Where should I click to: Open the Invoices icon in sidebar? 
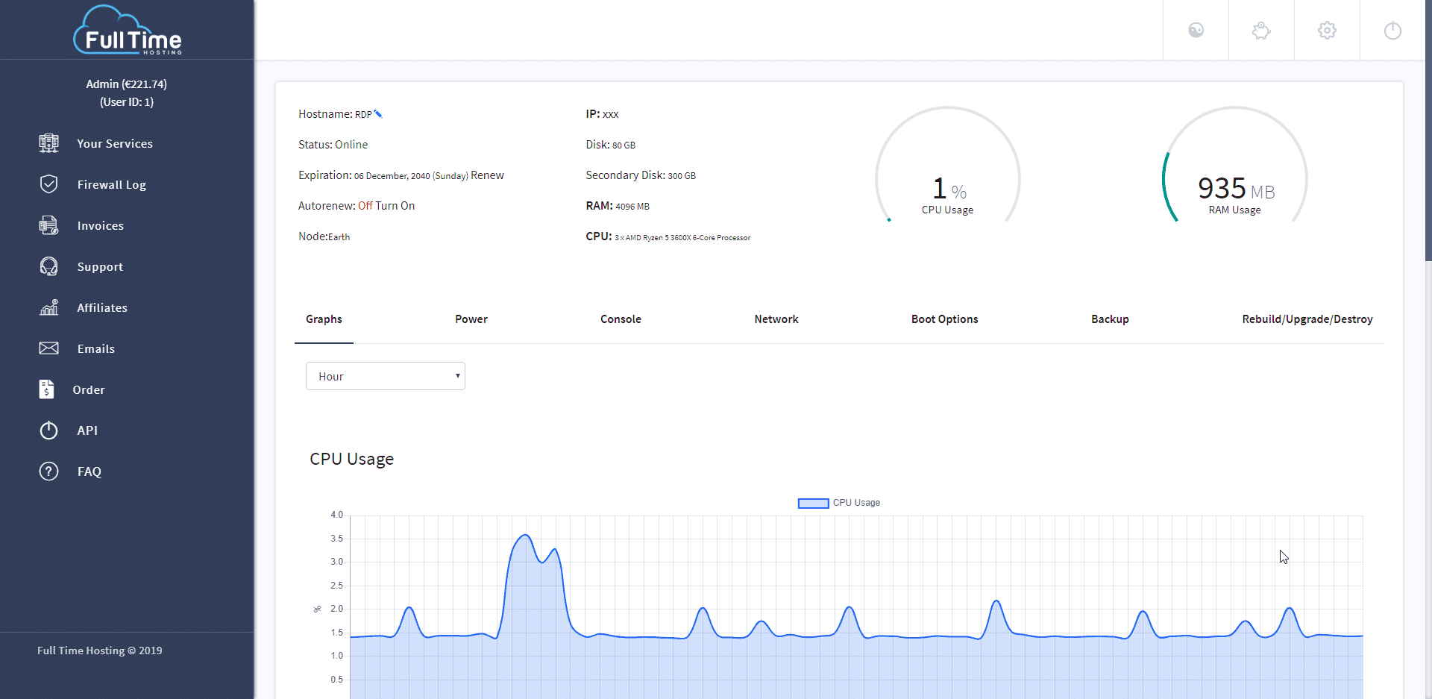click(48, 225)
